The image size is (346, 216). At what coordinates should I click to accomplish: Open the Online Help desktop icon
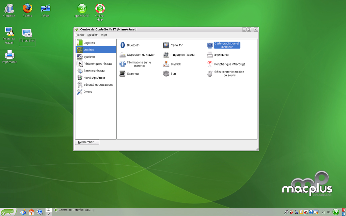100,12
